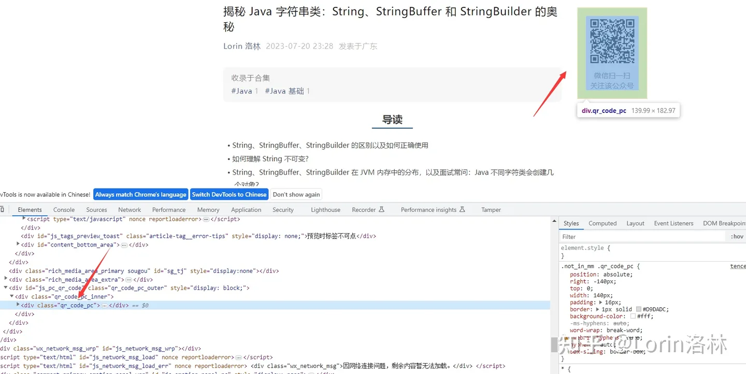Open the #D9DADC border color swatch
The image size is (746, 374).
coord(639,309)
